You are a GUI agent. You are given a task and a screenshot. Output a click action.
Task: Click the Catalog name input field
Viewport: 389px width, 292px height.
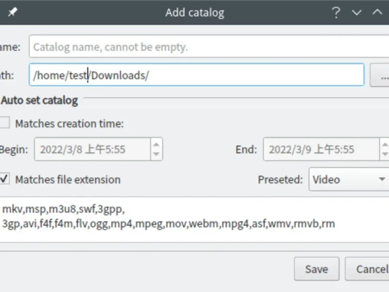pyautogui.click(x=209, y=47)
